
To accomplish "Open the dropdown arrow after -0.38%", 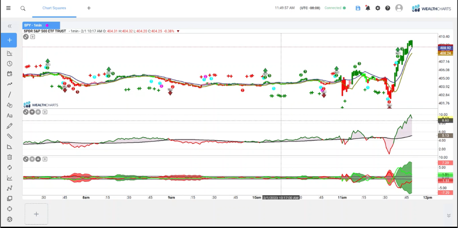I will [x=178, y=31].
